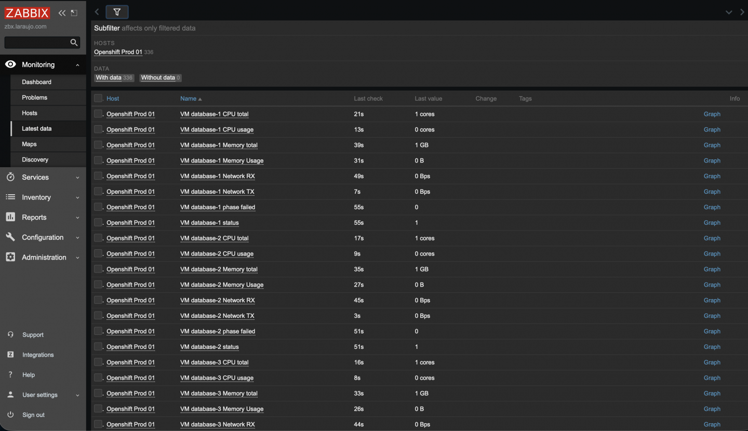The height and width of the screenshot is (431, 748).
Task: Click the search magnifier icon
Action: pyautogui.click(x=74, y=43)
